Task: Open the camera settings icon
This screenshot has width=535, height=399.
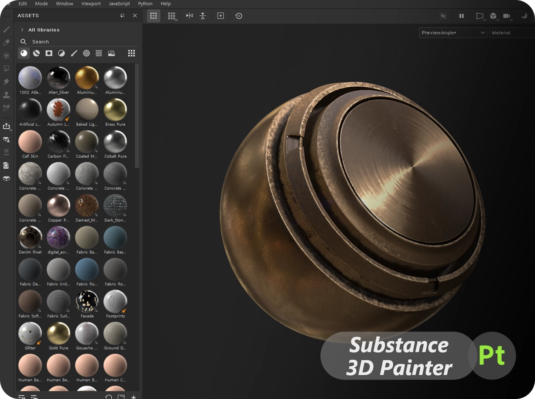Action: pyautogui.click(x=507, y=16)
